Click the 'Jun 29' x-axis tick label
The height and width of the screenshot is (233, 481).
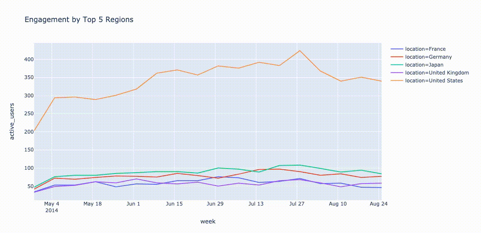[x=215, y=204]
